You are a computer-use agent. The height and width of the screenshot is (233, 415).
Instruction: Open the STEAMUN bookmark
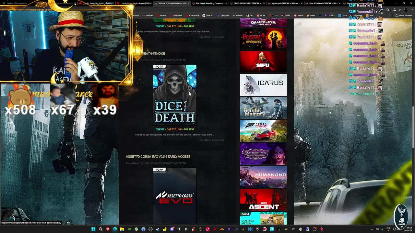coord(175,15)
